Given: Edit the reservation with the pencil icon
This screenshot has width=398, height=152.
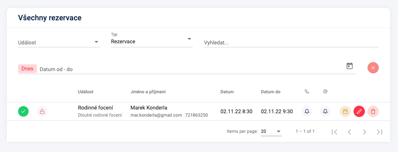Looking at the screenshot, I should pyautogui.click(x=359, y=111).
